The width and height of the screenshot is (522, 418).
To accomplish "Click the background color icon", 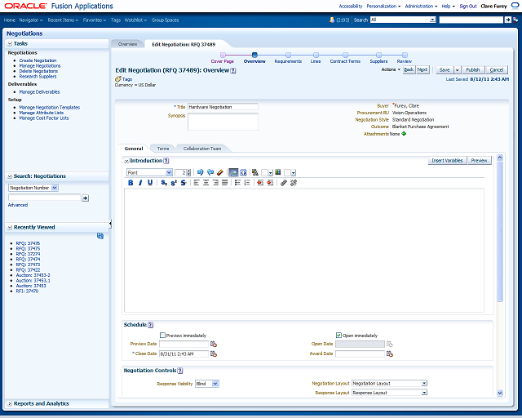I will pos(277,172).
